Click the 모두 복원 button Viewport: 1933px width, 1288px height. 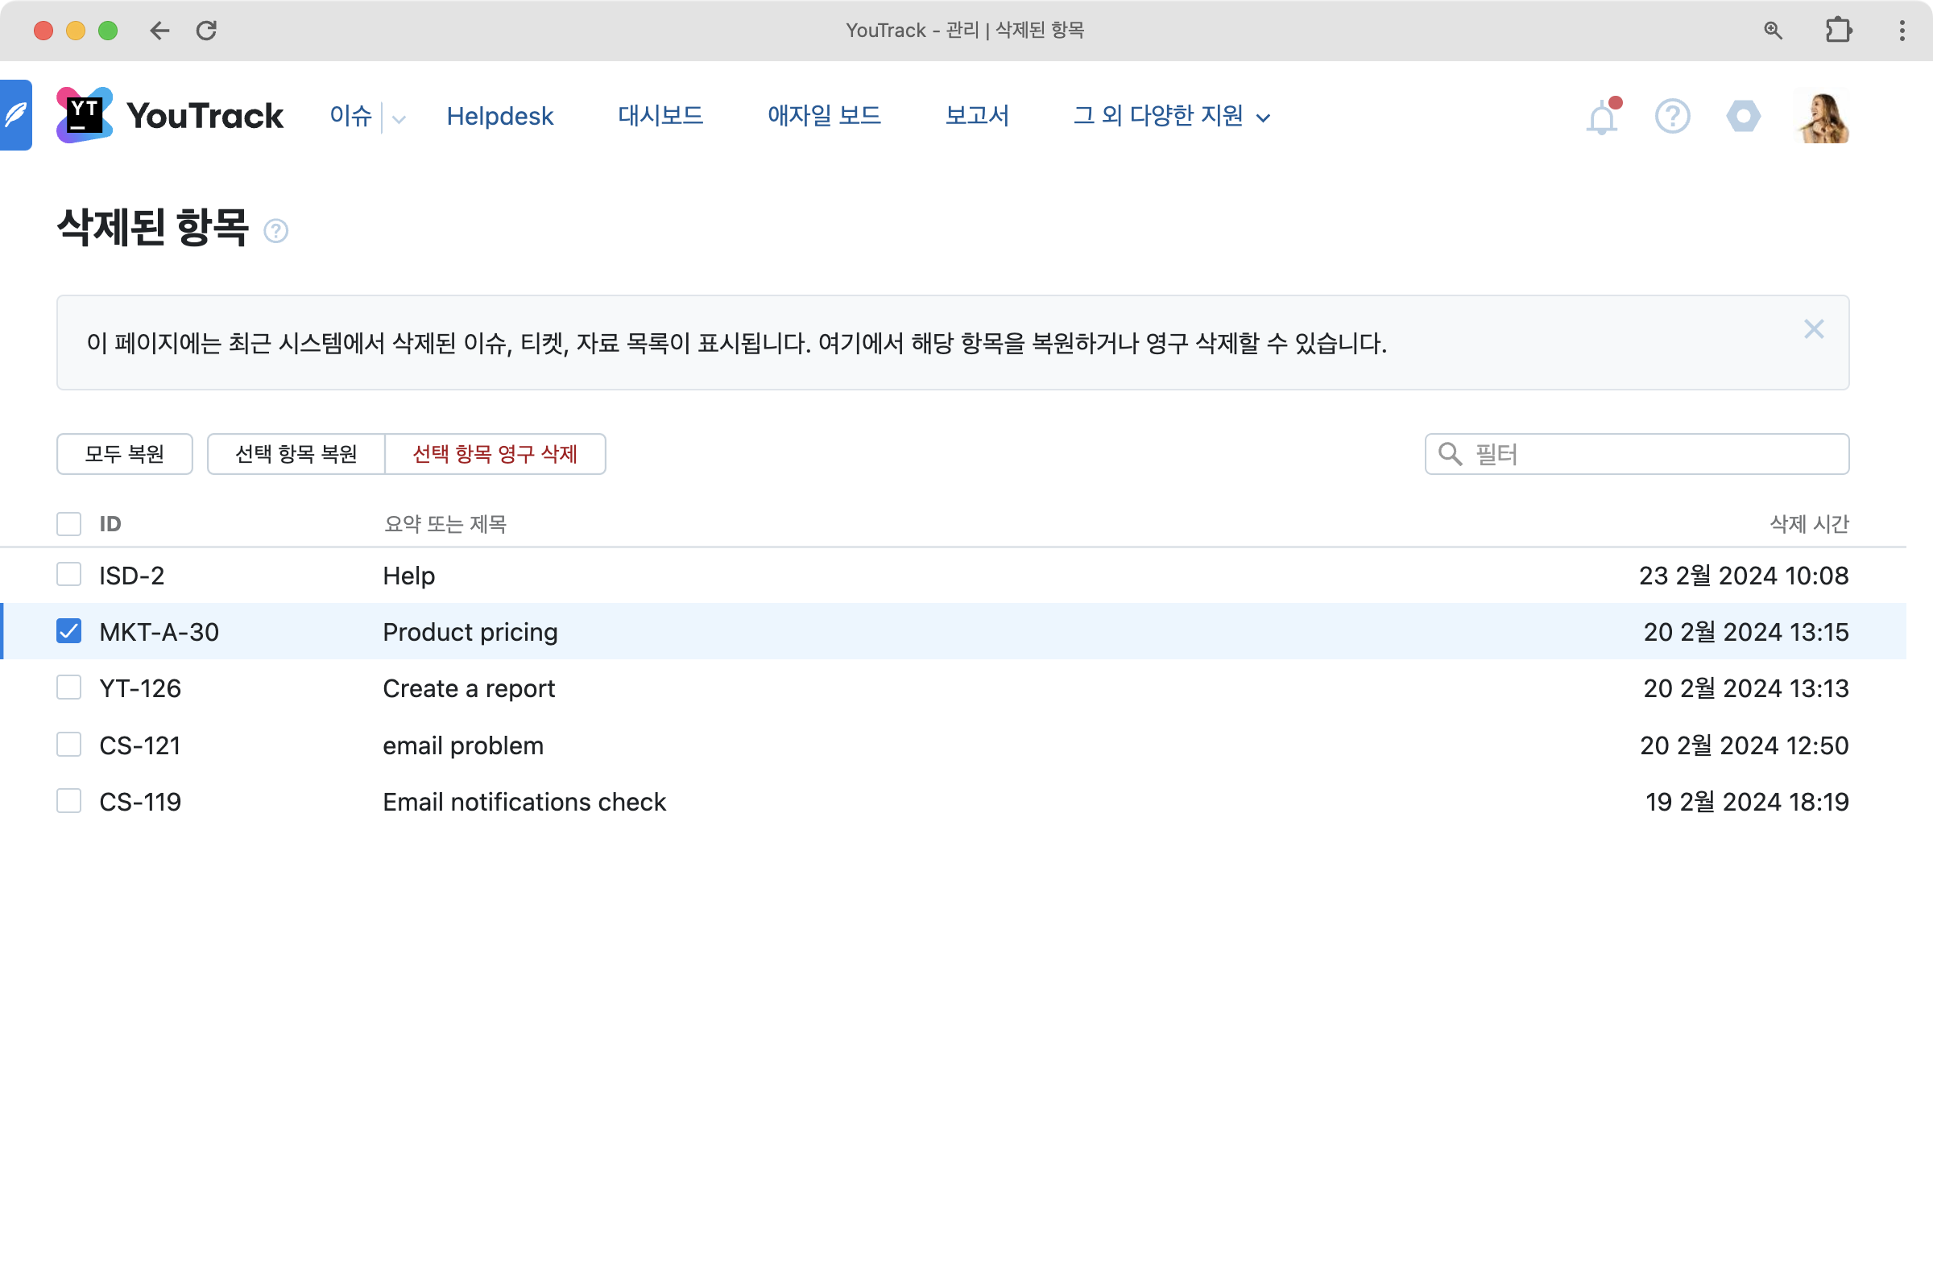pos(125,454)
